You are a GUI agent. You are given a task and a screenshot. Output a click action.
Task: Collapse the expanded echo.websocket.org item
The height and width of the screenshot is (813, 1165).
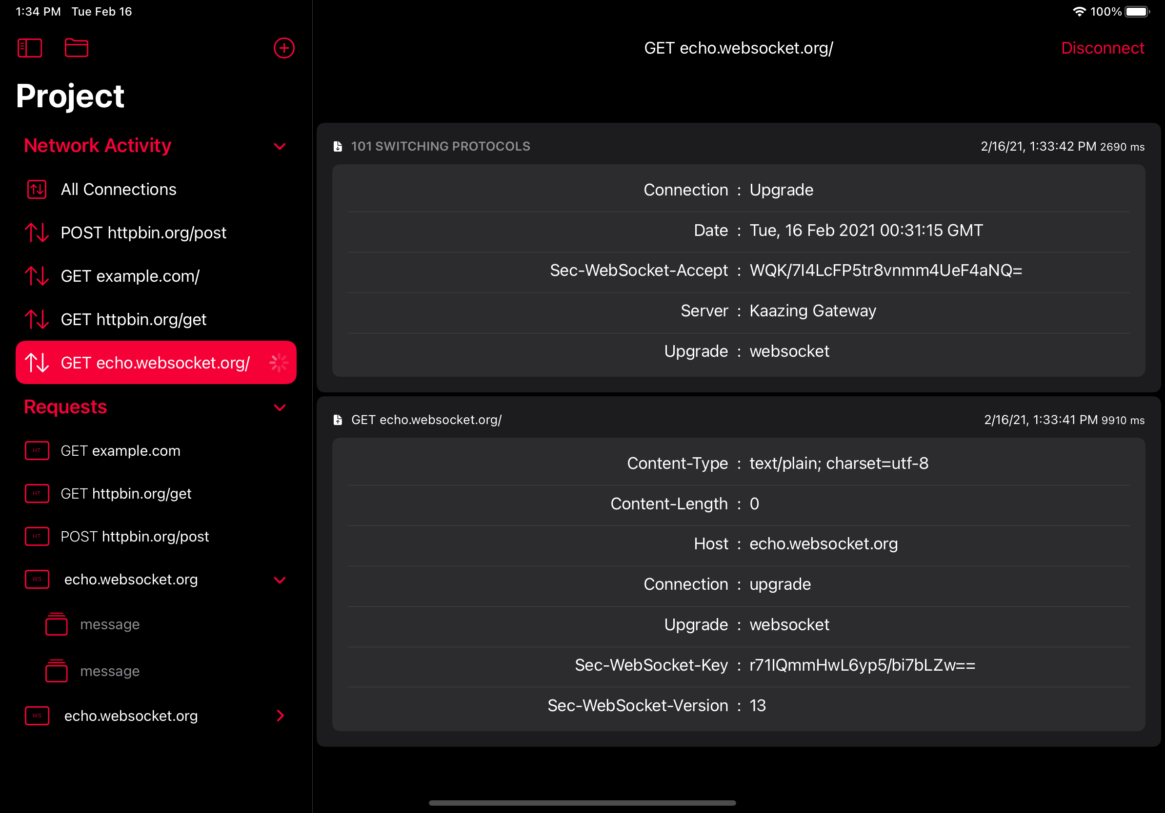280,580
